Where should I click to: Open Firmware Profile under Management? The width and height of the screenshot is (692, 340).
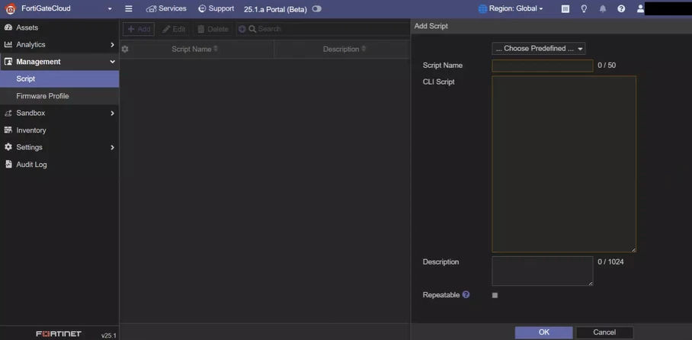59,96
